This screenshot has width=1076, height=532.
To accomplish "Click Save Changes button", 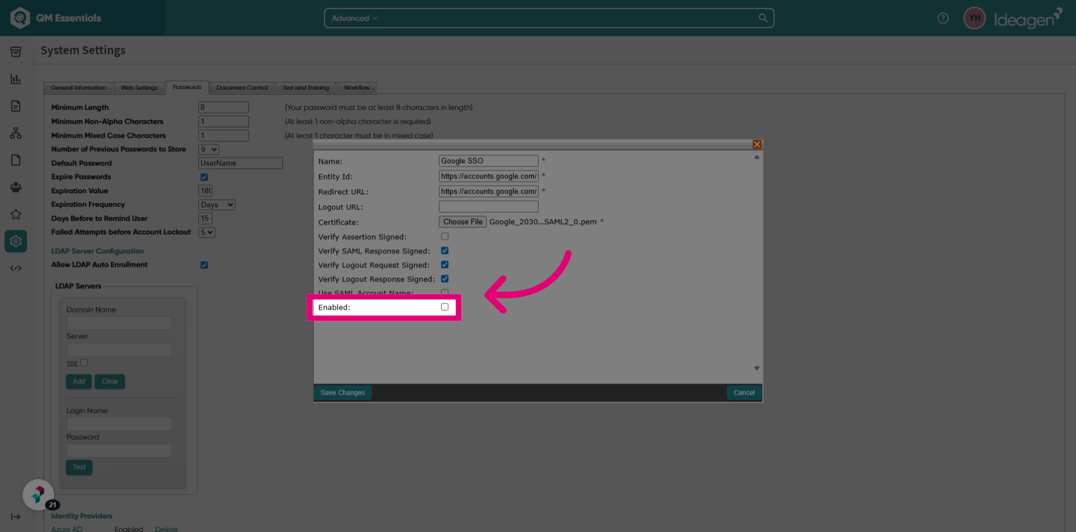I will [x=343, y=393].
